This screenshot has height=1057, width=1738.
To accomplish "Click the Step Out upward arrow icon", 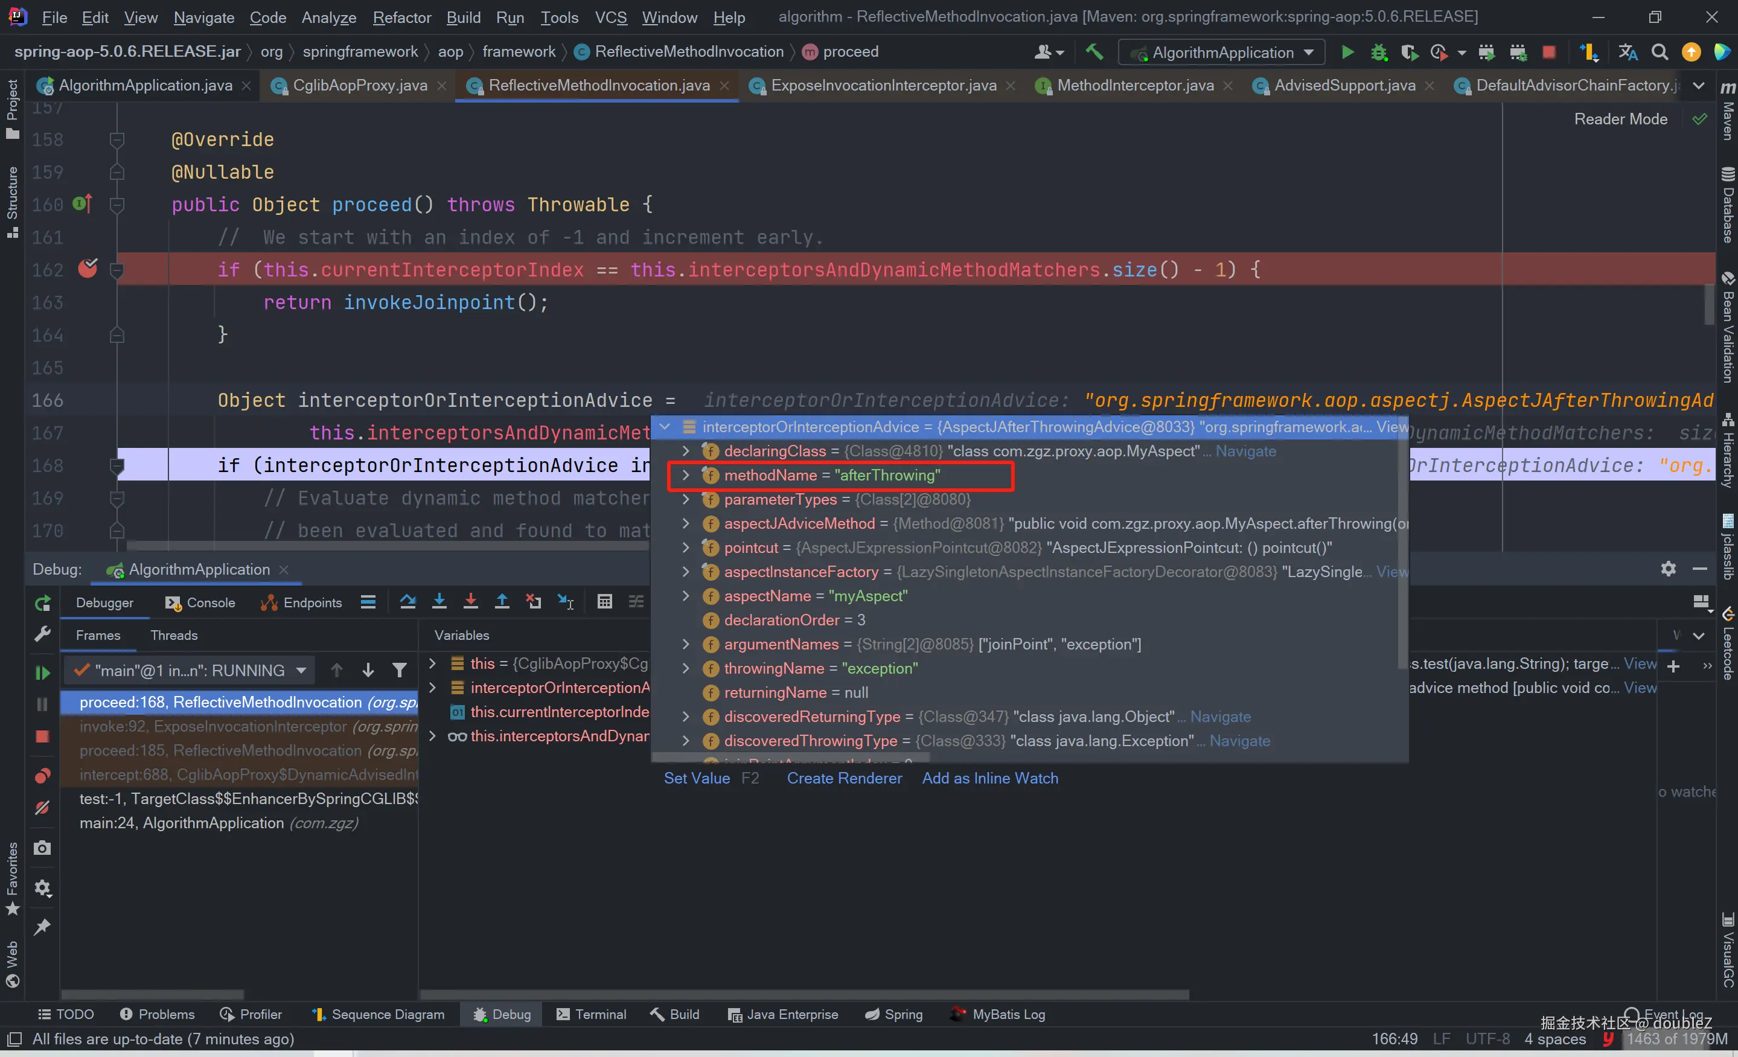I will 502,601.
